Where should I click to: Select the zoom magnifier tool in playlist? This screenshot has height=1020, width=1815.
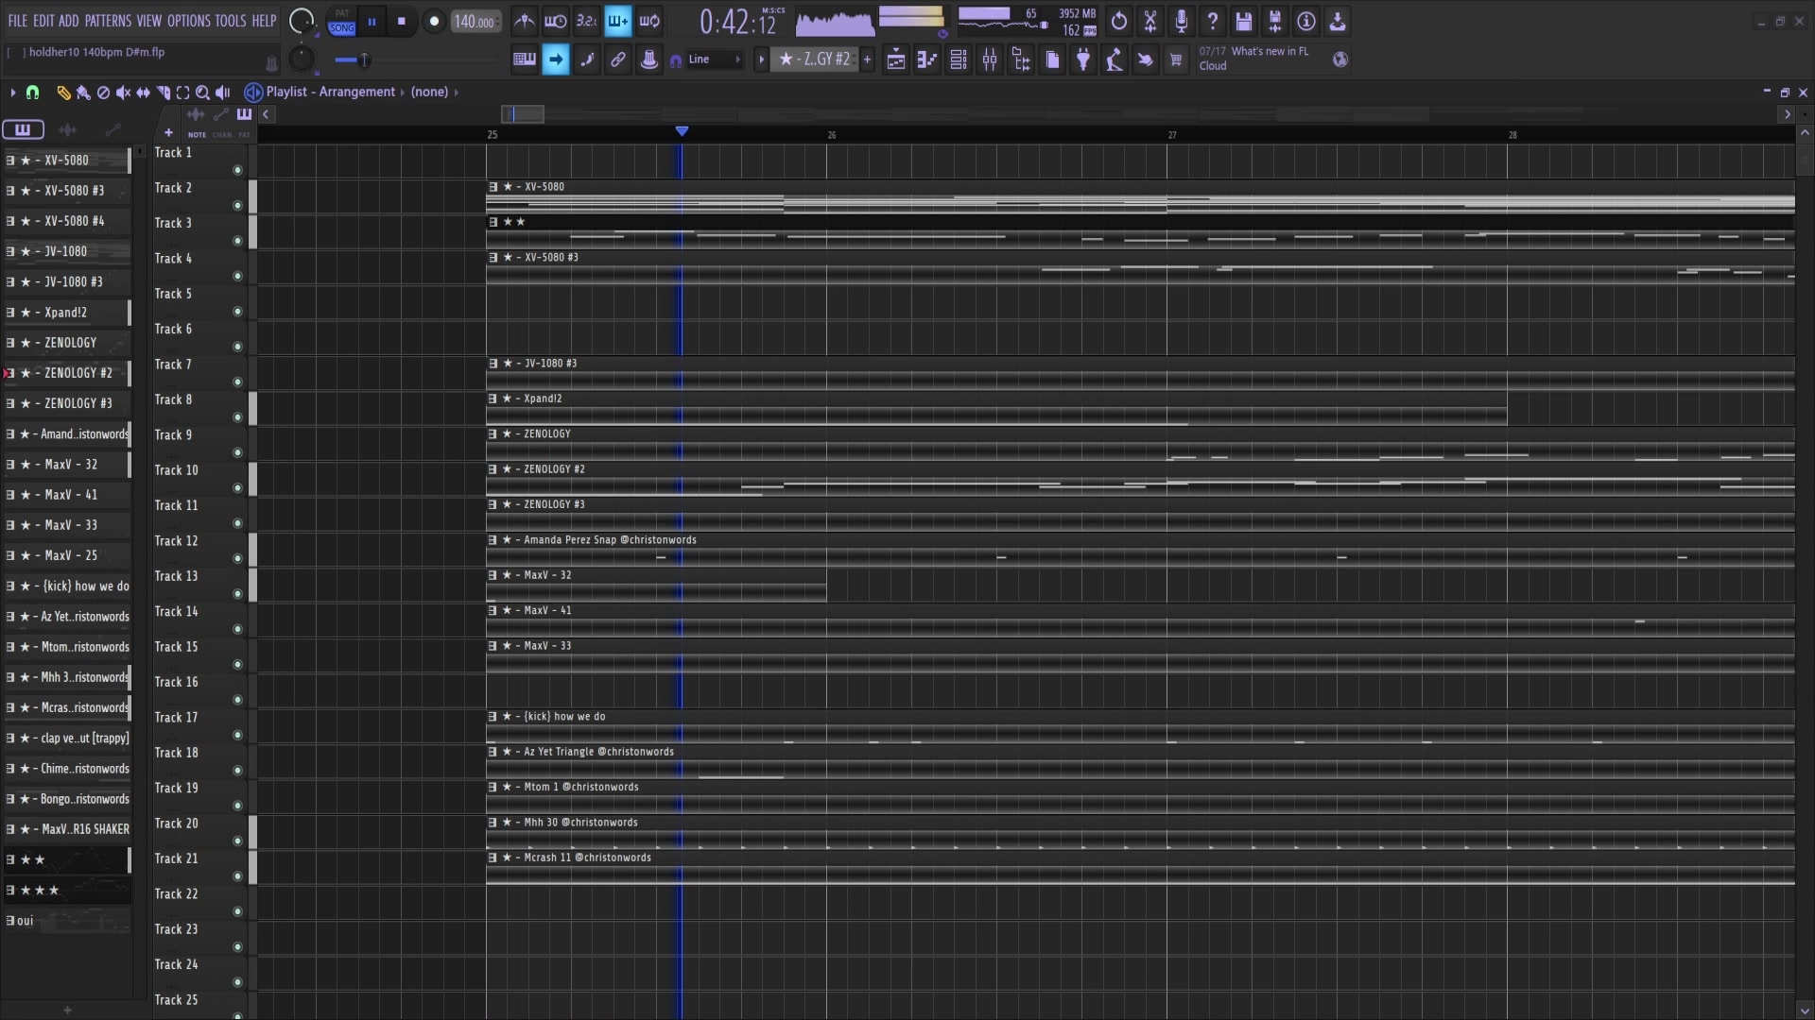pos(202,93)
